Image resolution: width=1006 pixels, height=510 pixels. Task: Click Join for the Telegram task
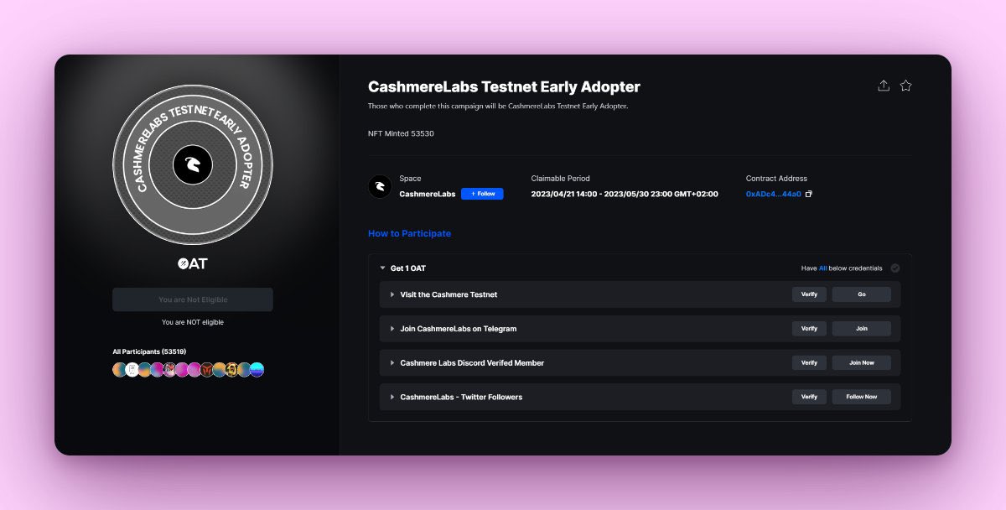[862, 329]
